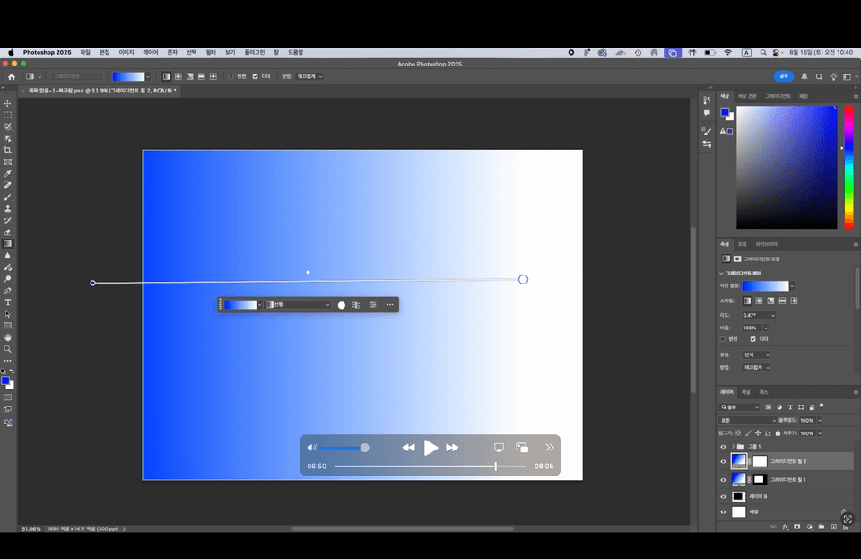The height and width of the screenshot is (559, 861).
Task: Expand the 그룹 1 group chevron
Action: tap(733, 447)
